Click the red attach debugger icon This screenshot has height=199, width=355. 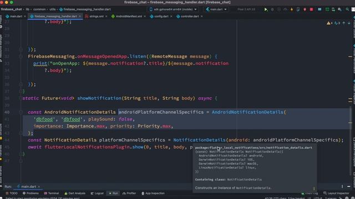305,9
